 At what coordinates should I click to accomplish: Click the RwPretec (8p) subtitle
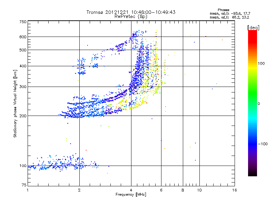click(131, 17)
